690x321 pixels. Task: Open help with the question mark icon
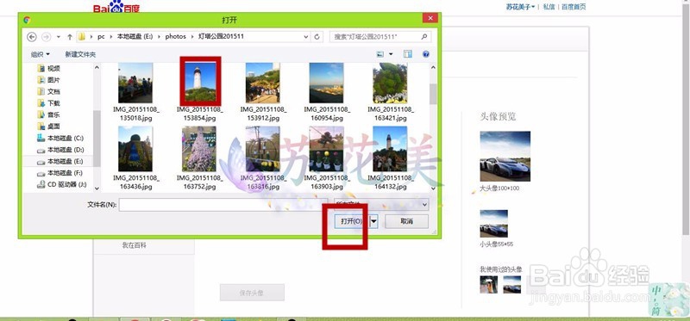point(425,54)
